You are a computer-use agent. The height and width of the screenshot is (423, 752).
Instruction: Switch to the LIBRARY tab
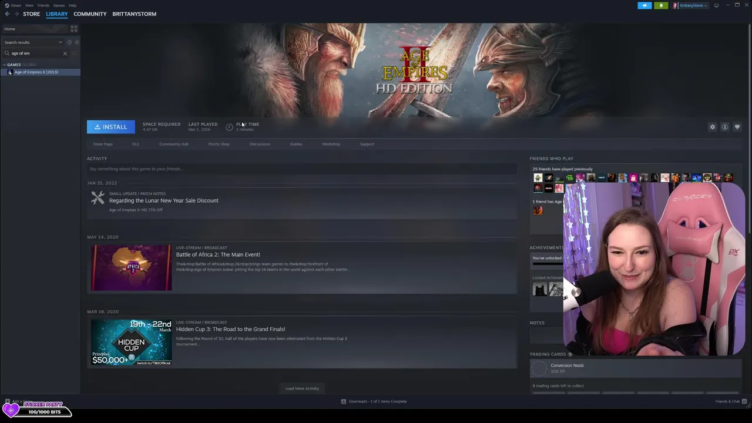click(x=57, y=14)
